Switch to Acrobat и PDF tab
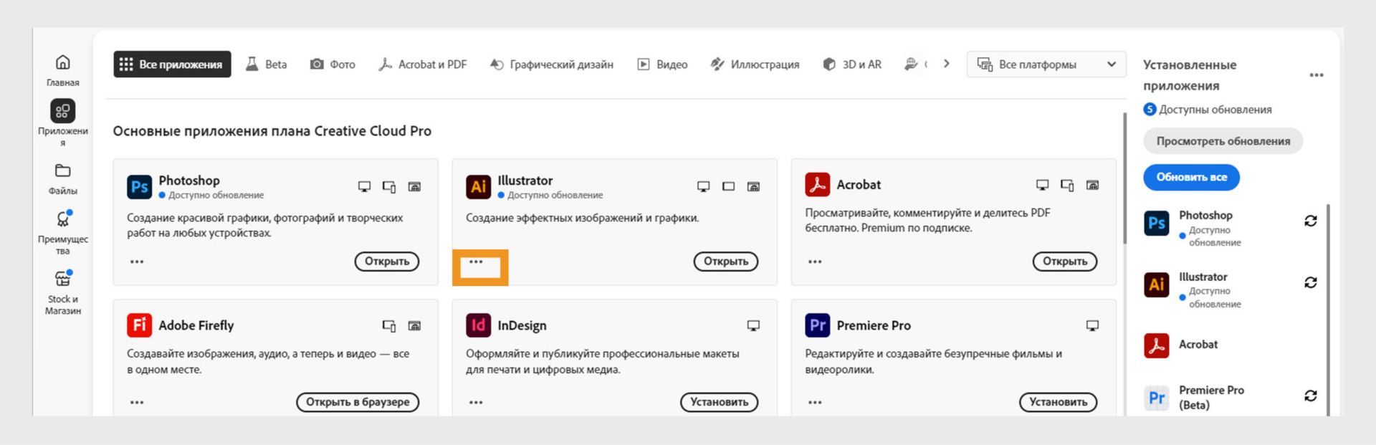Screen dimensions: 1376x445 click(423, 64)
